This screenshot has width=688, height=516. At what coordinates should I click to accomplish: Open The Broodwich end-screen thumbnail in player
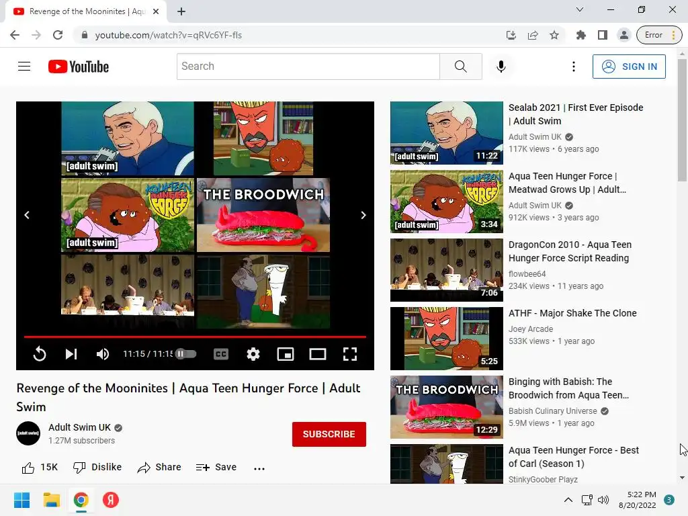(x=263, y=215)
